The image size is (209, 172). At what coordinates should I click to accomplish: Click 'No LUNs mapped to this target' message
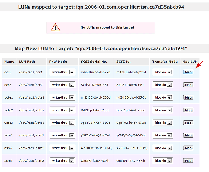(x=107, y=27)
